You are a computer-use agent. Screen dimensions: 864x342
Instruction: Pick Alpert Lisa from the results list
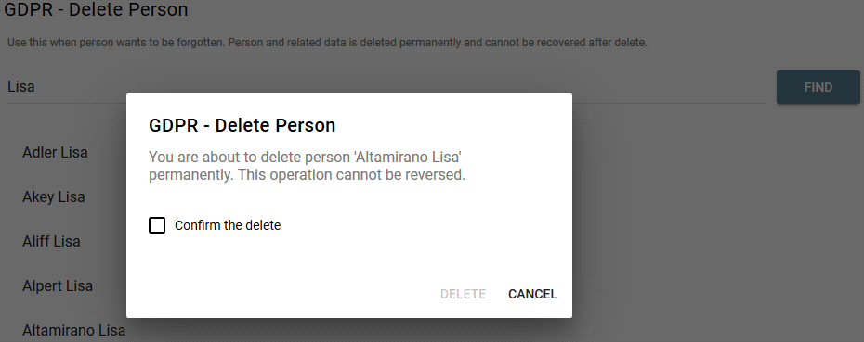(x=58, y=285)
